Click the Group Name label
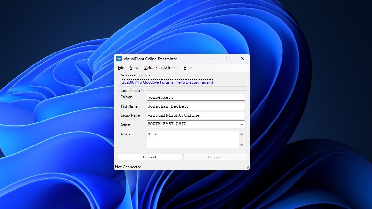Screen dimensions: 372x209 (130, 115)
